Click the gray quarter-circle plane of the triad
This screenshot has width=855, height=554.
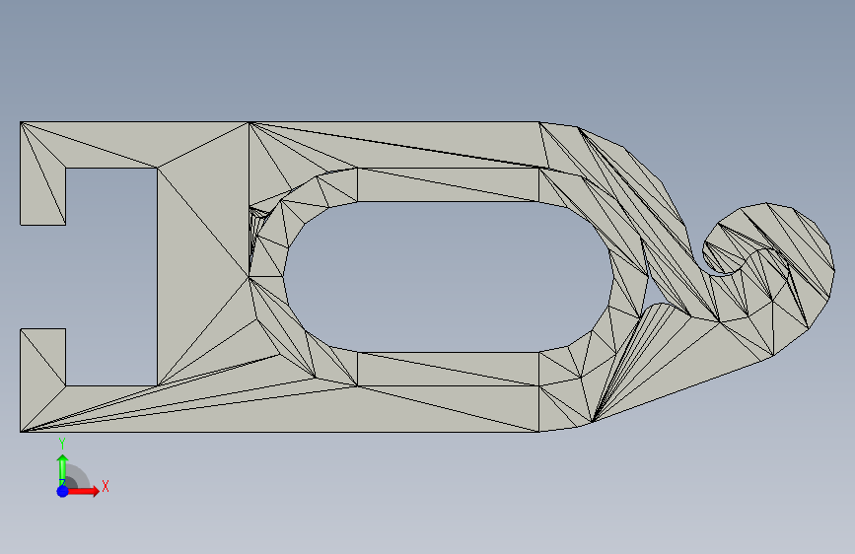tap(76, 477)
